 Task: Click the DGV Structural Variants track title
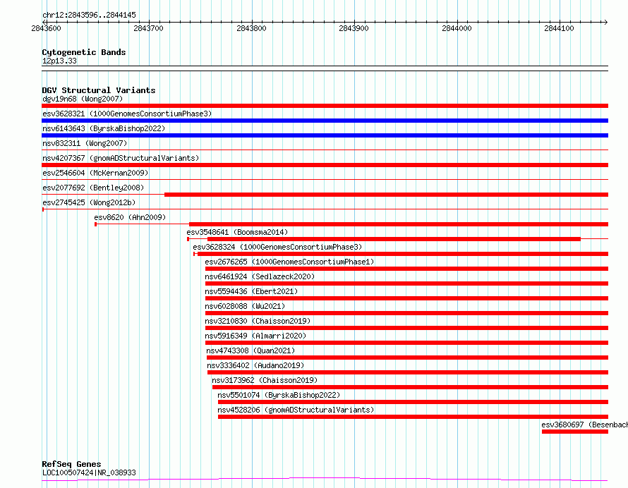(99, 90)
